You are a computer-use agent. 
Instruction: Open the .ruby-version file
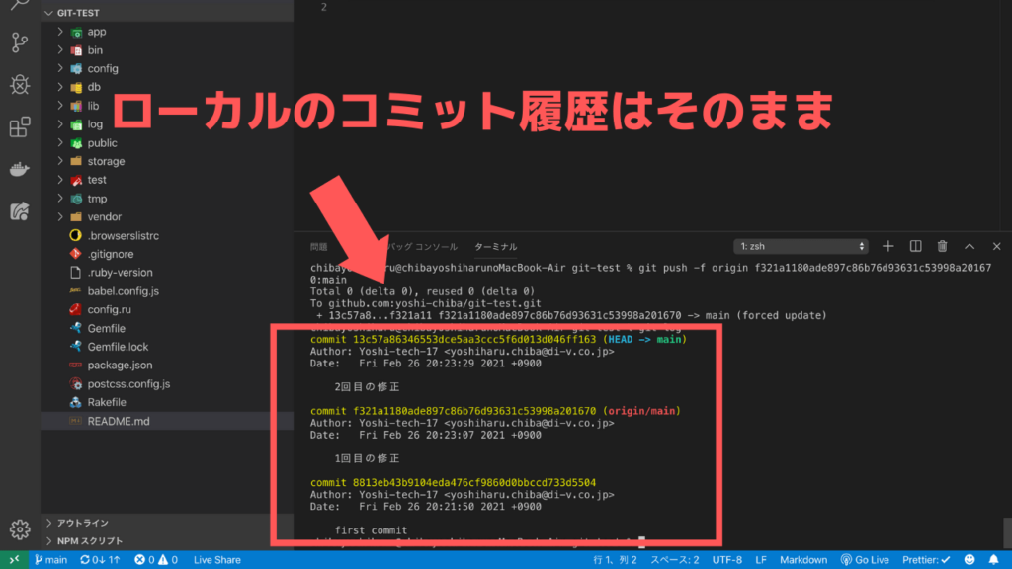point(166,273)
